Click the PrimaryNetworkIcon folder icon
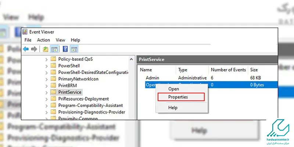Screen dimensions: 294x147 (53, 79)
